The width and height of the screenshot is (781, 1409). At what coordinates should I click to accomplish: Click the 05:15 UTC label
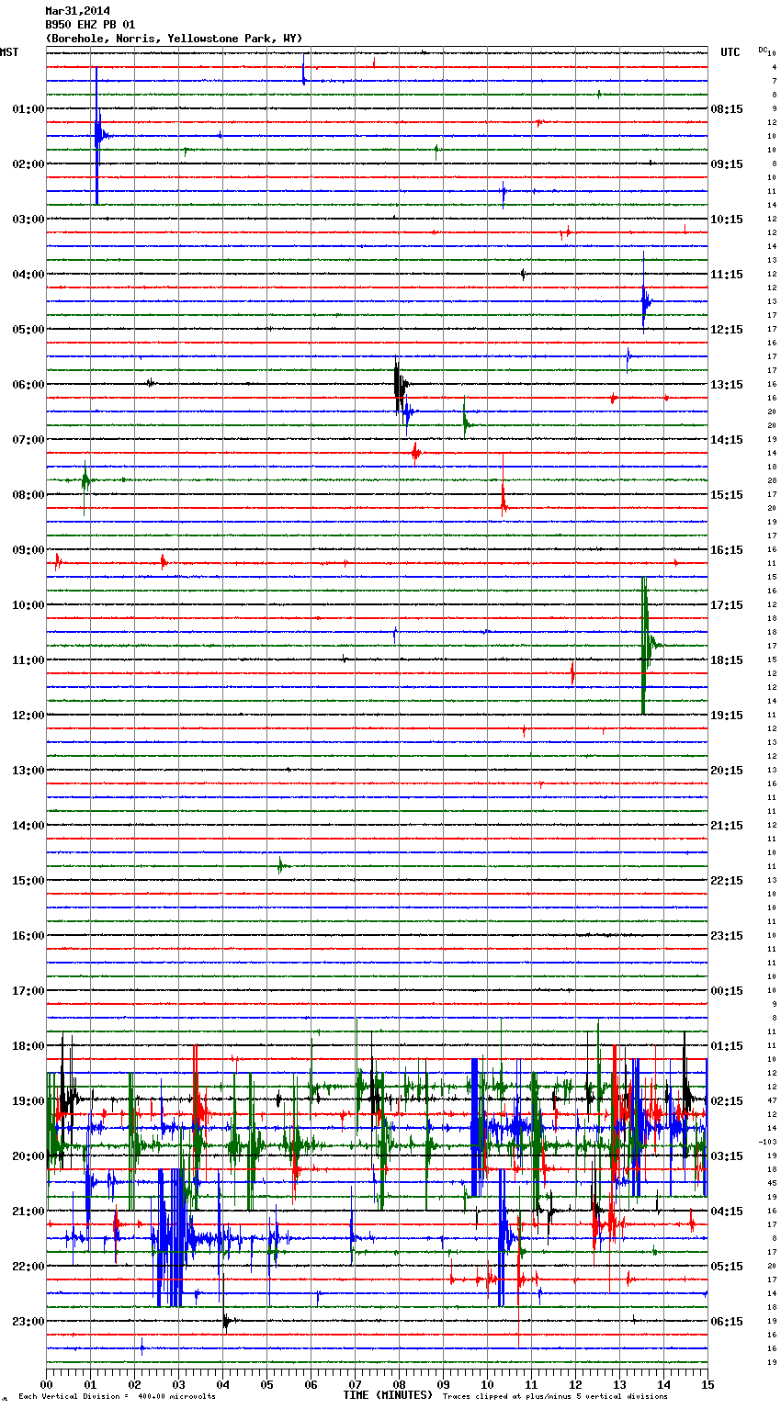727,1267
